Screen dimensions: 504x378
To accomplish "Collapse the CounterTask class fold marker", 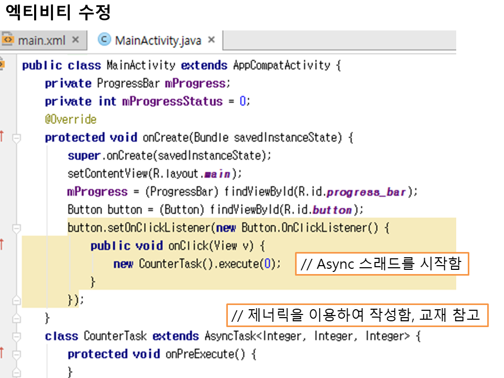I will [x=17, y=336].
